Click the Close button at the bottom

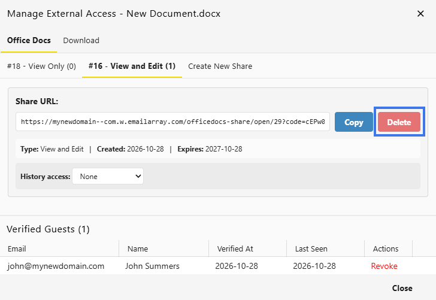click(402, 288)
